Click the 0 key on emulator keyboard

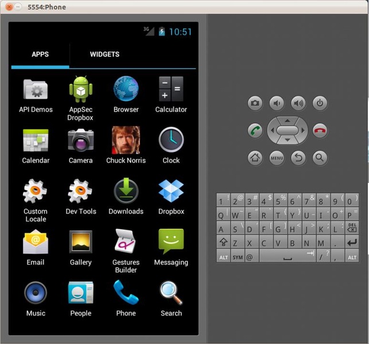pos(352,200)
